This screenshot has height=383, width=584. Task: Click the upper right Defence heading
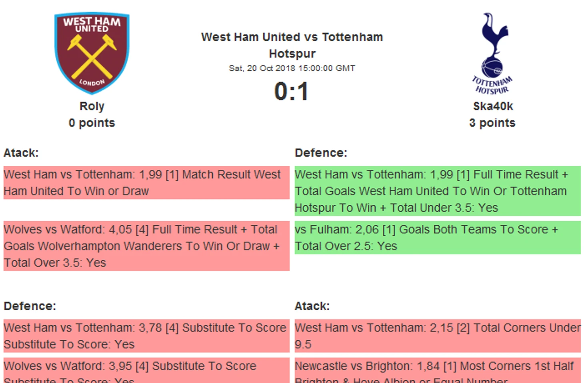(x=321, y=153)
